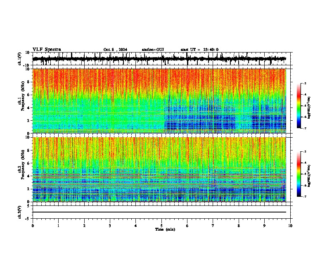Click time axis tick label "10"

click(290, 226)
